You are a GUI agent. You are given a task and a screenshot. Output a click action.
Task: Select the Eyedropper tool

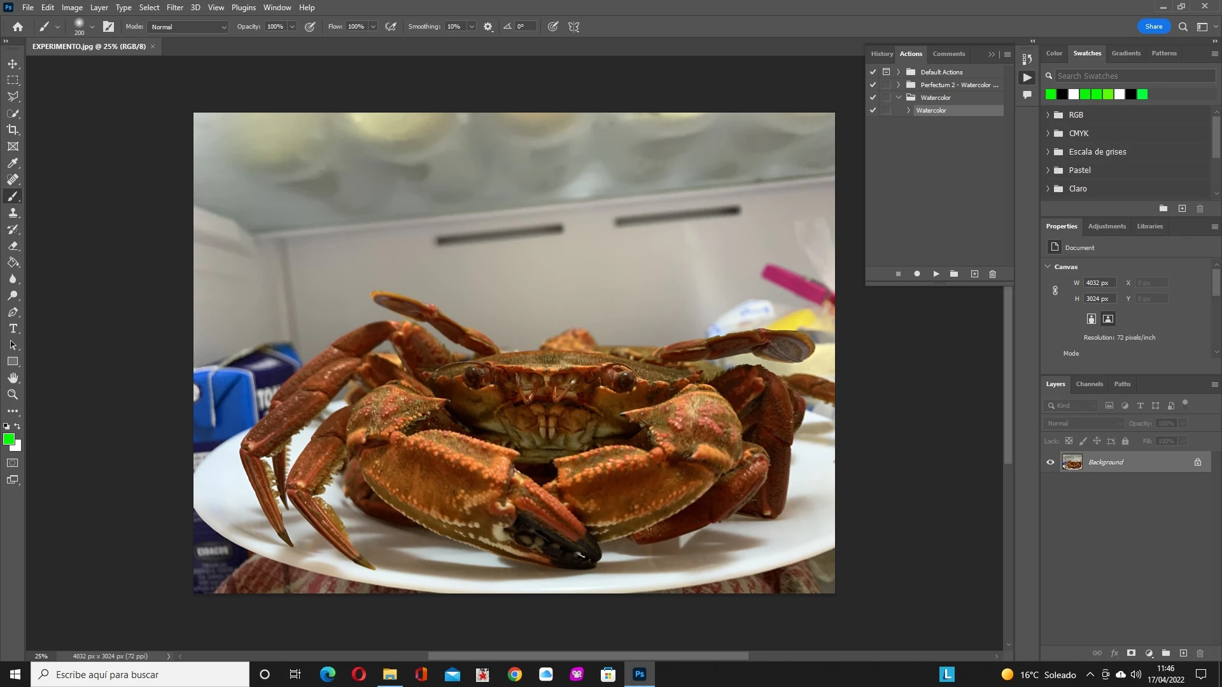coord(13,163)
